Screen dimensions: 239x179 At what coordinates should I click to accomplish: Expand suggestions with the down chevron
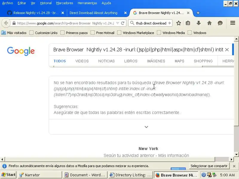(146, 127)
